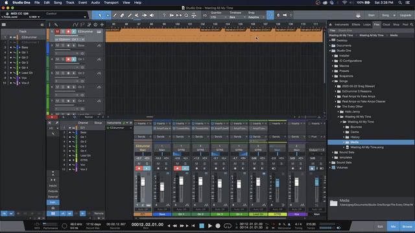Viewport: 415px width, 233px height.
Task: Click the timecode display field
Action: 147,225
